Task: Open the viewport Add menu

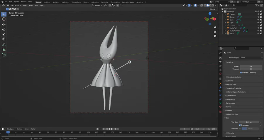Action: [36, 5]
